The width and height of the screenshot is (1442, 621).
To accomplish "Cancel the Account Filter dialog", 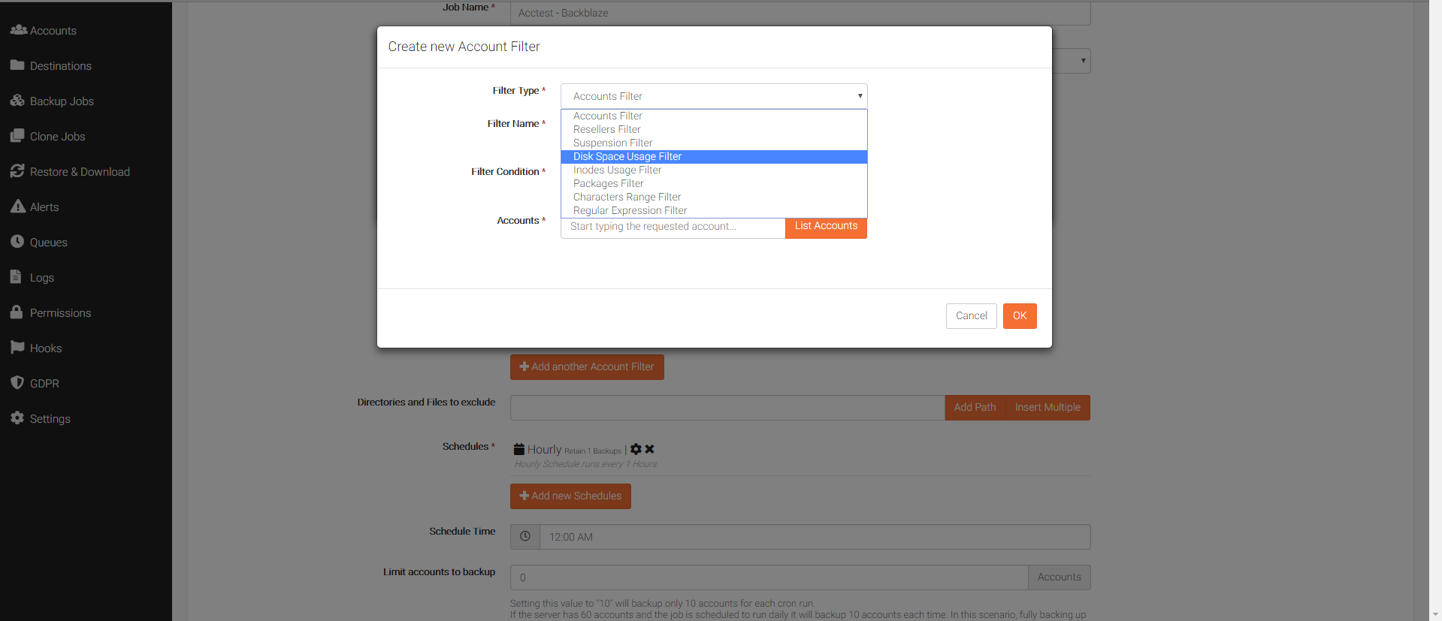I will pos(971,316).
